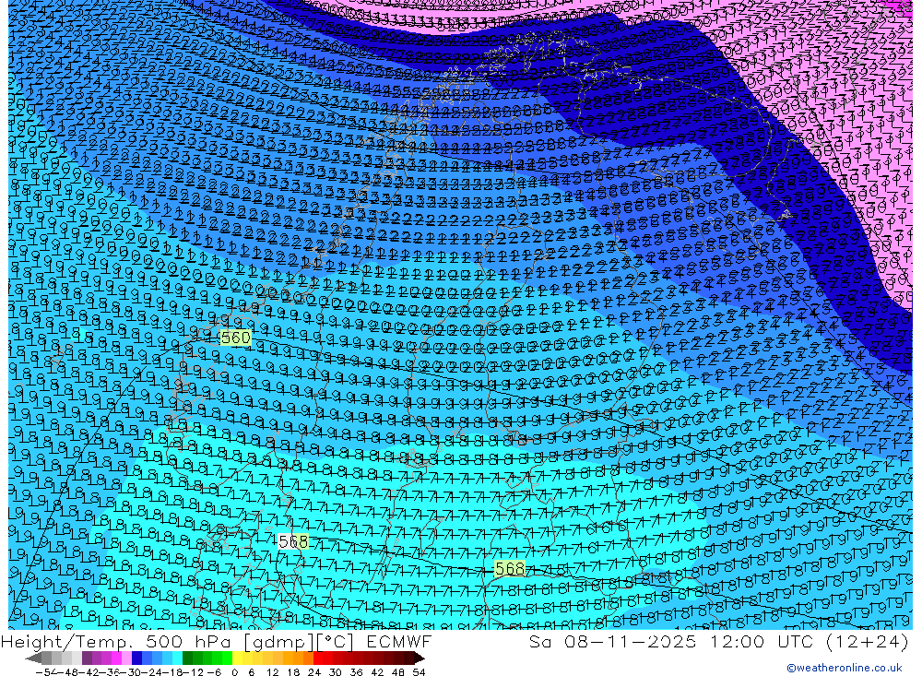Pick the darkest green swatch at -12

[x=187, y=658]
